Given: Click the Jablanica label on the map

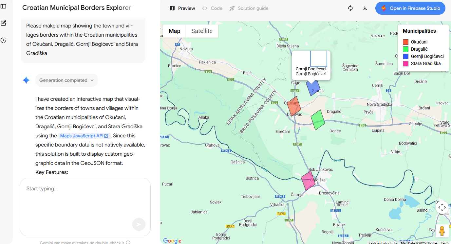Looking at the screenshot, I should (199, 212).
